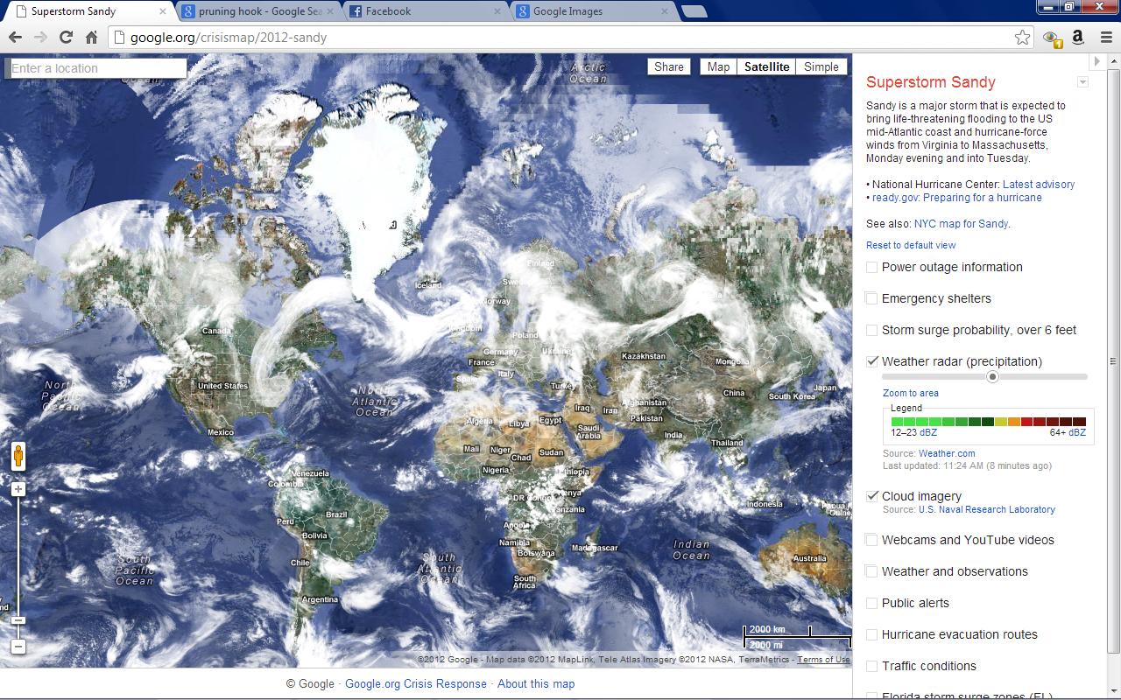Viewport: 1121px width, 700px height.
Task: Open the NYC map for Sandy link
Action: 961,223
